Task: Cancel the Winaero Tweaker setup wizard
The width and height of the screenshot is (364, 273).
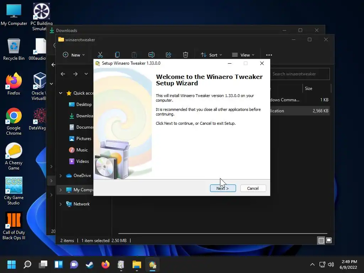Action: tap(253, 188)
